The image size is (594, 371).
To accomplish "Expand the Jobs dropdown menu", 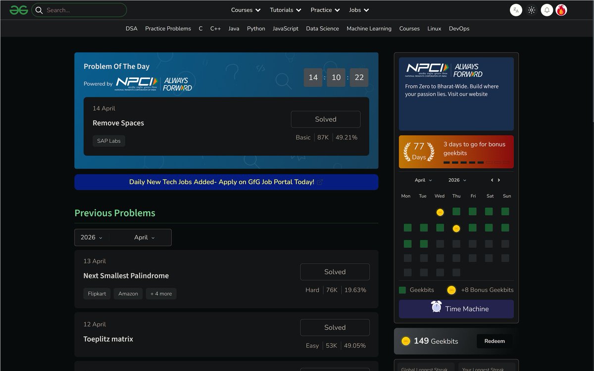I will (359, 10).
